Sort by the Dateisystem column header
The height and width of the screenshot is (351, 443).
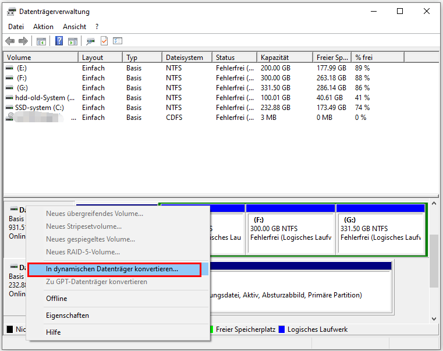[x=187, y=58]
